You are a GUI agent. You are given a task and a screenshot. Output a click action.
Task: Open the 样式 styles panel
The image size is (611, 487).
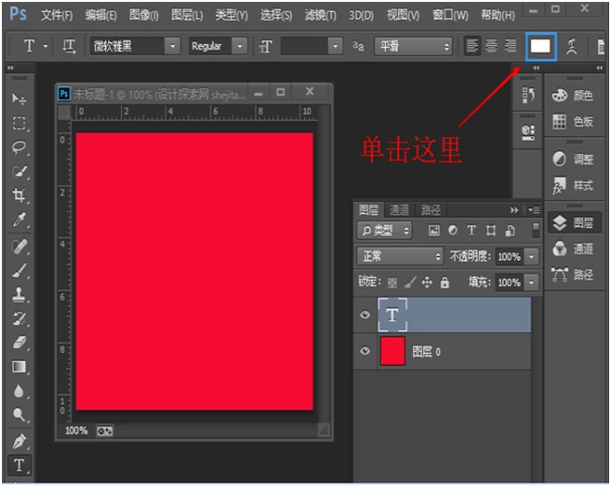573,186
